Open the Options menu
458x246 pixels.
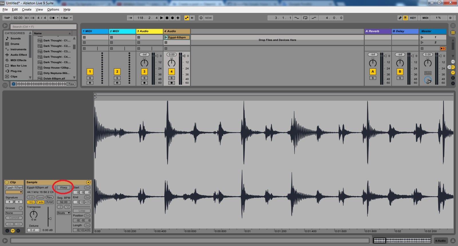pos(53,9)
